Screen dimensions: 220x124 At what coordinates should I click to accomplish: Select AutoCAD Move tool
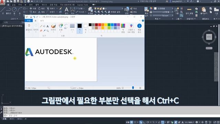tap(33, 9)
